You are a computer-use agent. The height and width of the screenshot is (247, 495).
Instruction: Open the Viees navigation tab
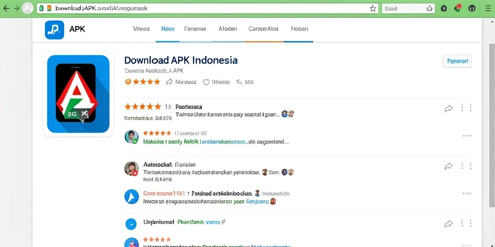pos(141,28)
